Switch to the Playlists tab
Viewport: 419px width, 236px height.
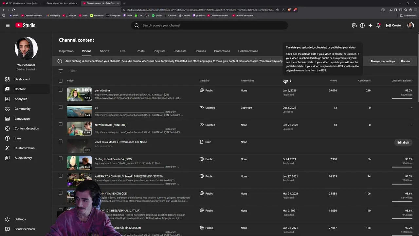pyautogui.click(x=159, y=51)
